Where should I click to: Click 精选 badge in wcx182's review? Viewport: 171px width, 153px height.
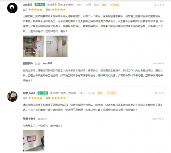[104, 5]
